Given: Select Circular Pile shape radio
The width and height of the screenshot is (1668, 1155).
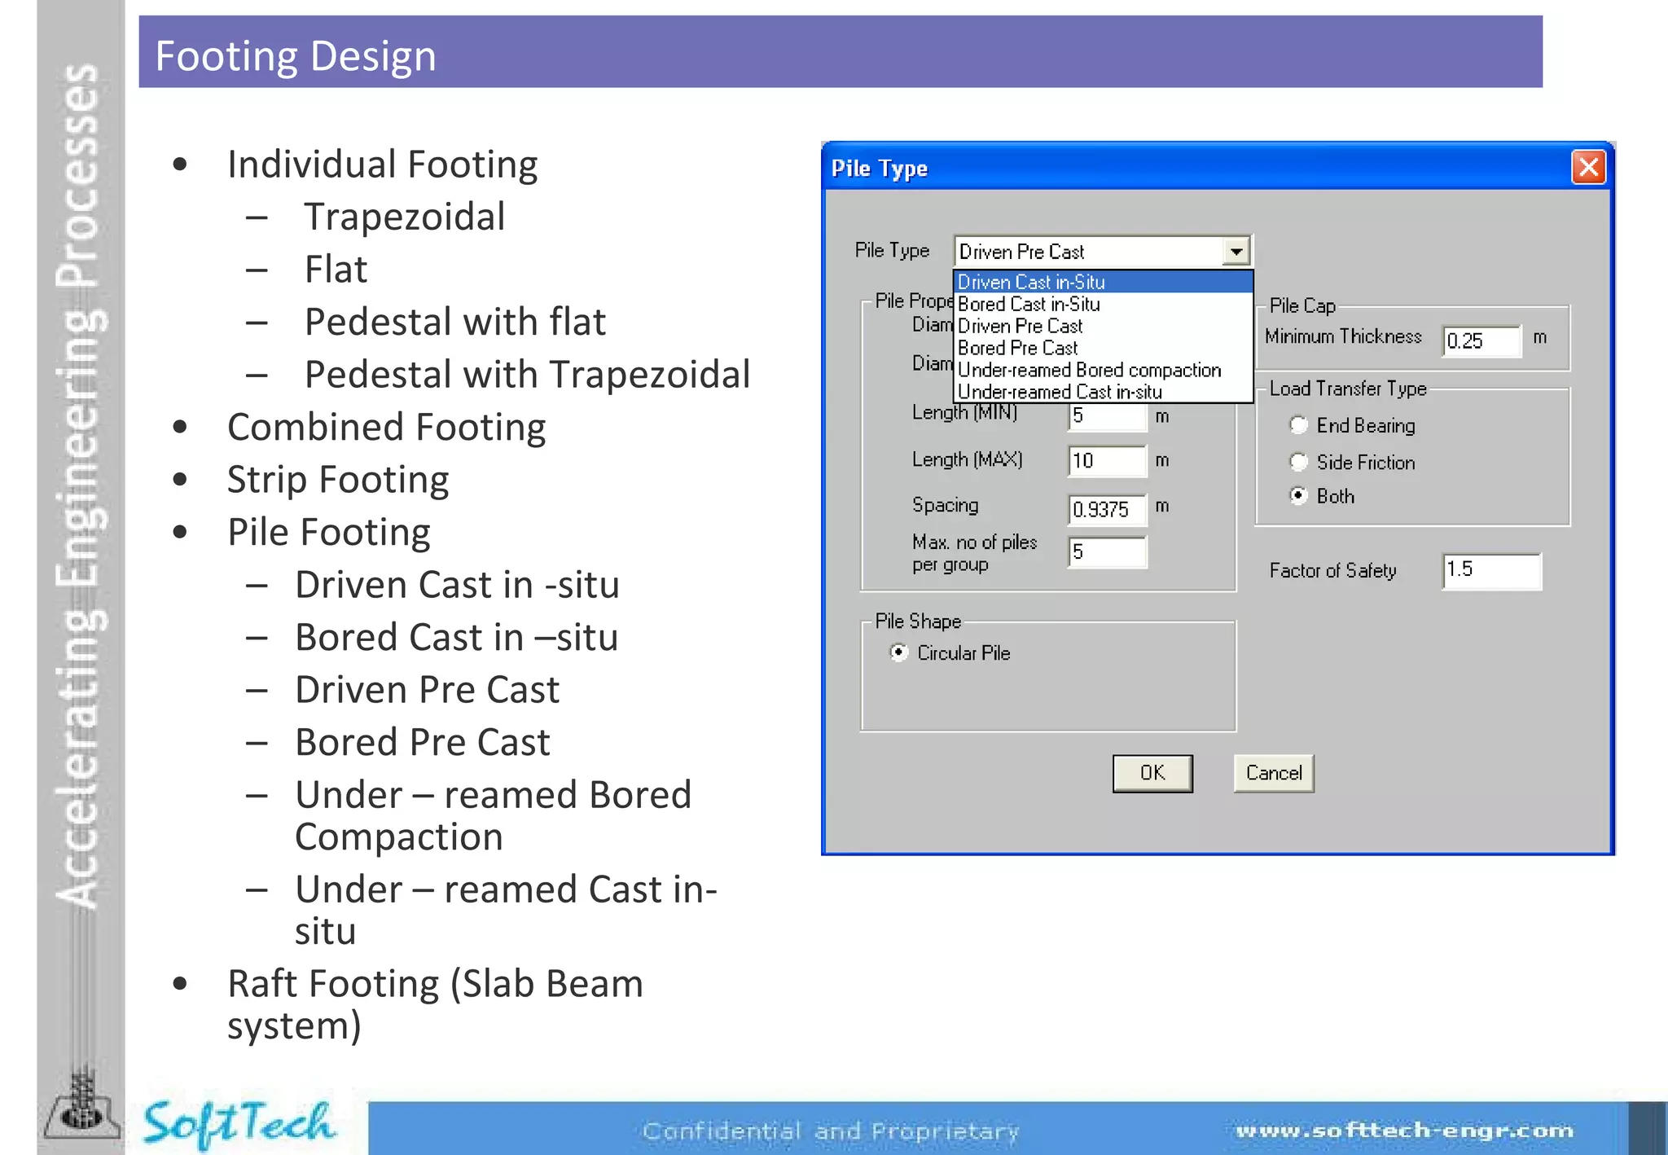Looking at the screenshot, I should (898, 652).
